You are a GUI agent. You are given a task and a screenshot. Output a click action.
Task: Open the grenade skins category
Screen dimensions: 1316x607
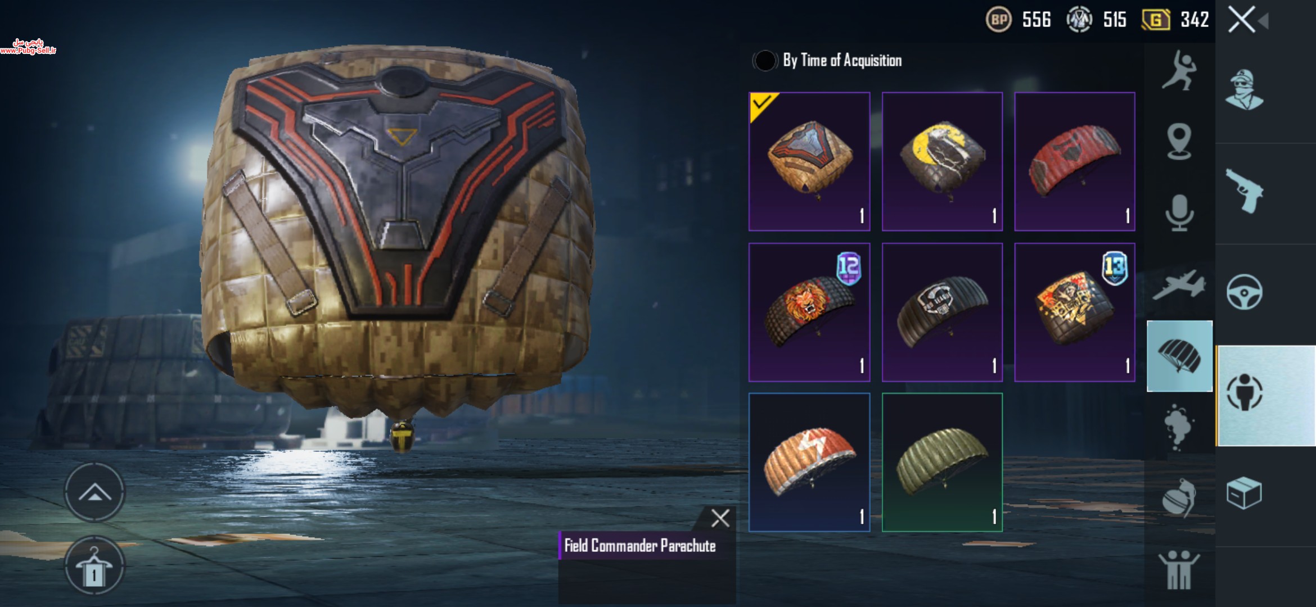[x=1179, y=497]
